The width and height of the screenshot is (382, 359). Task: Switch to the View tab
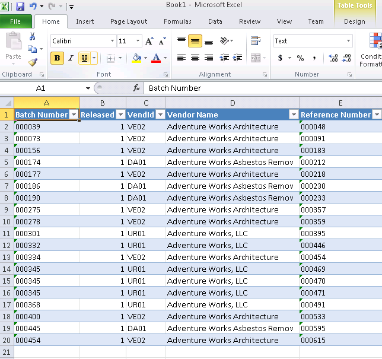pos(284,21)
